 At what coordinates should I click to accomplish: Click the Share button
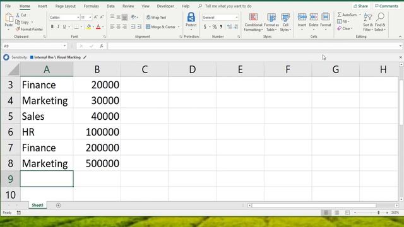click(360, 6)
